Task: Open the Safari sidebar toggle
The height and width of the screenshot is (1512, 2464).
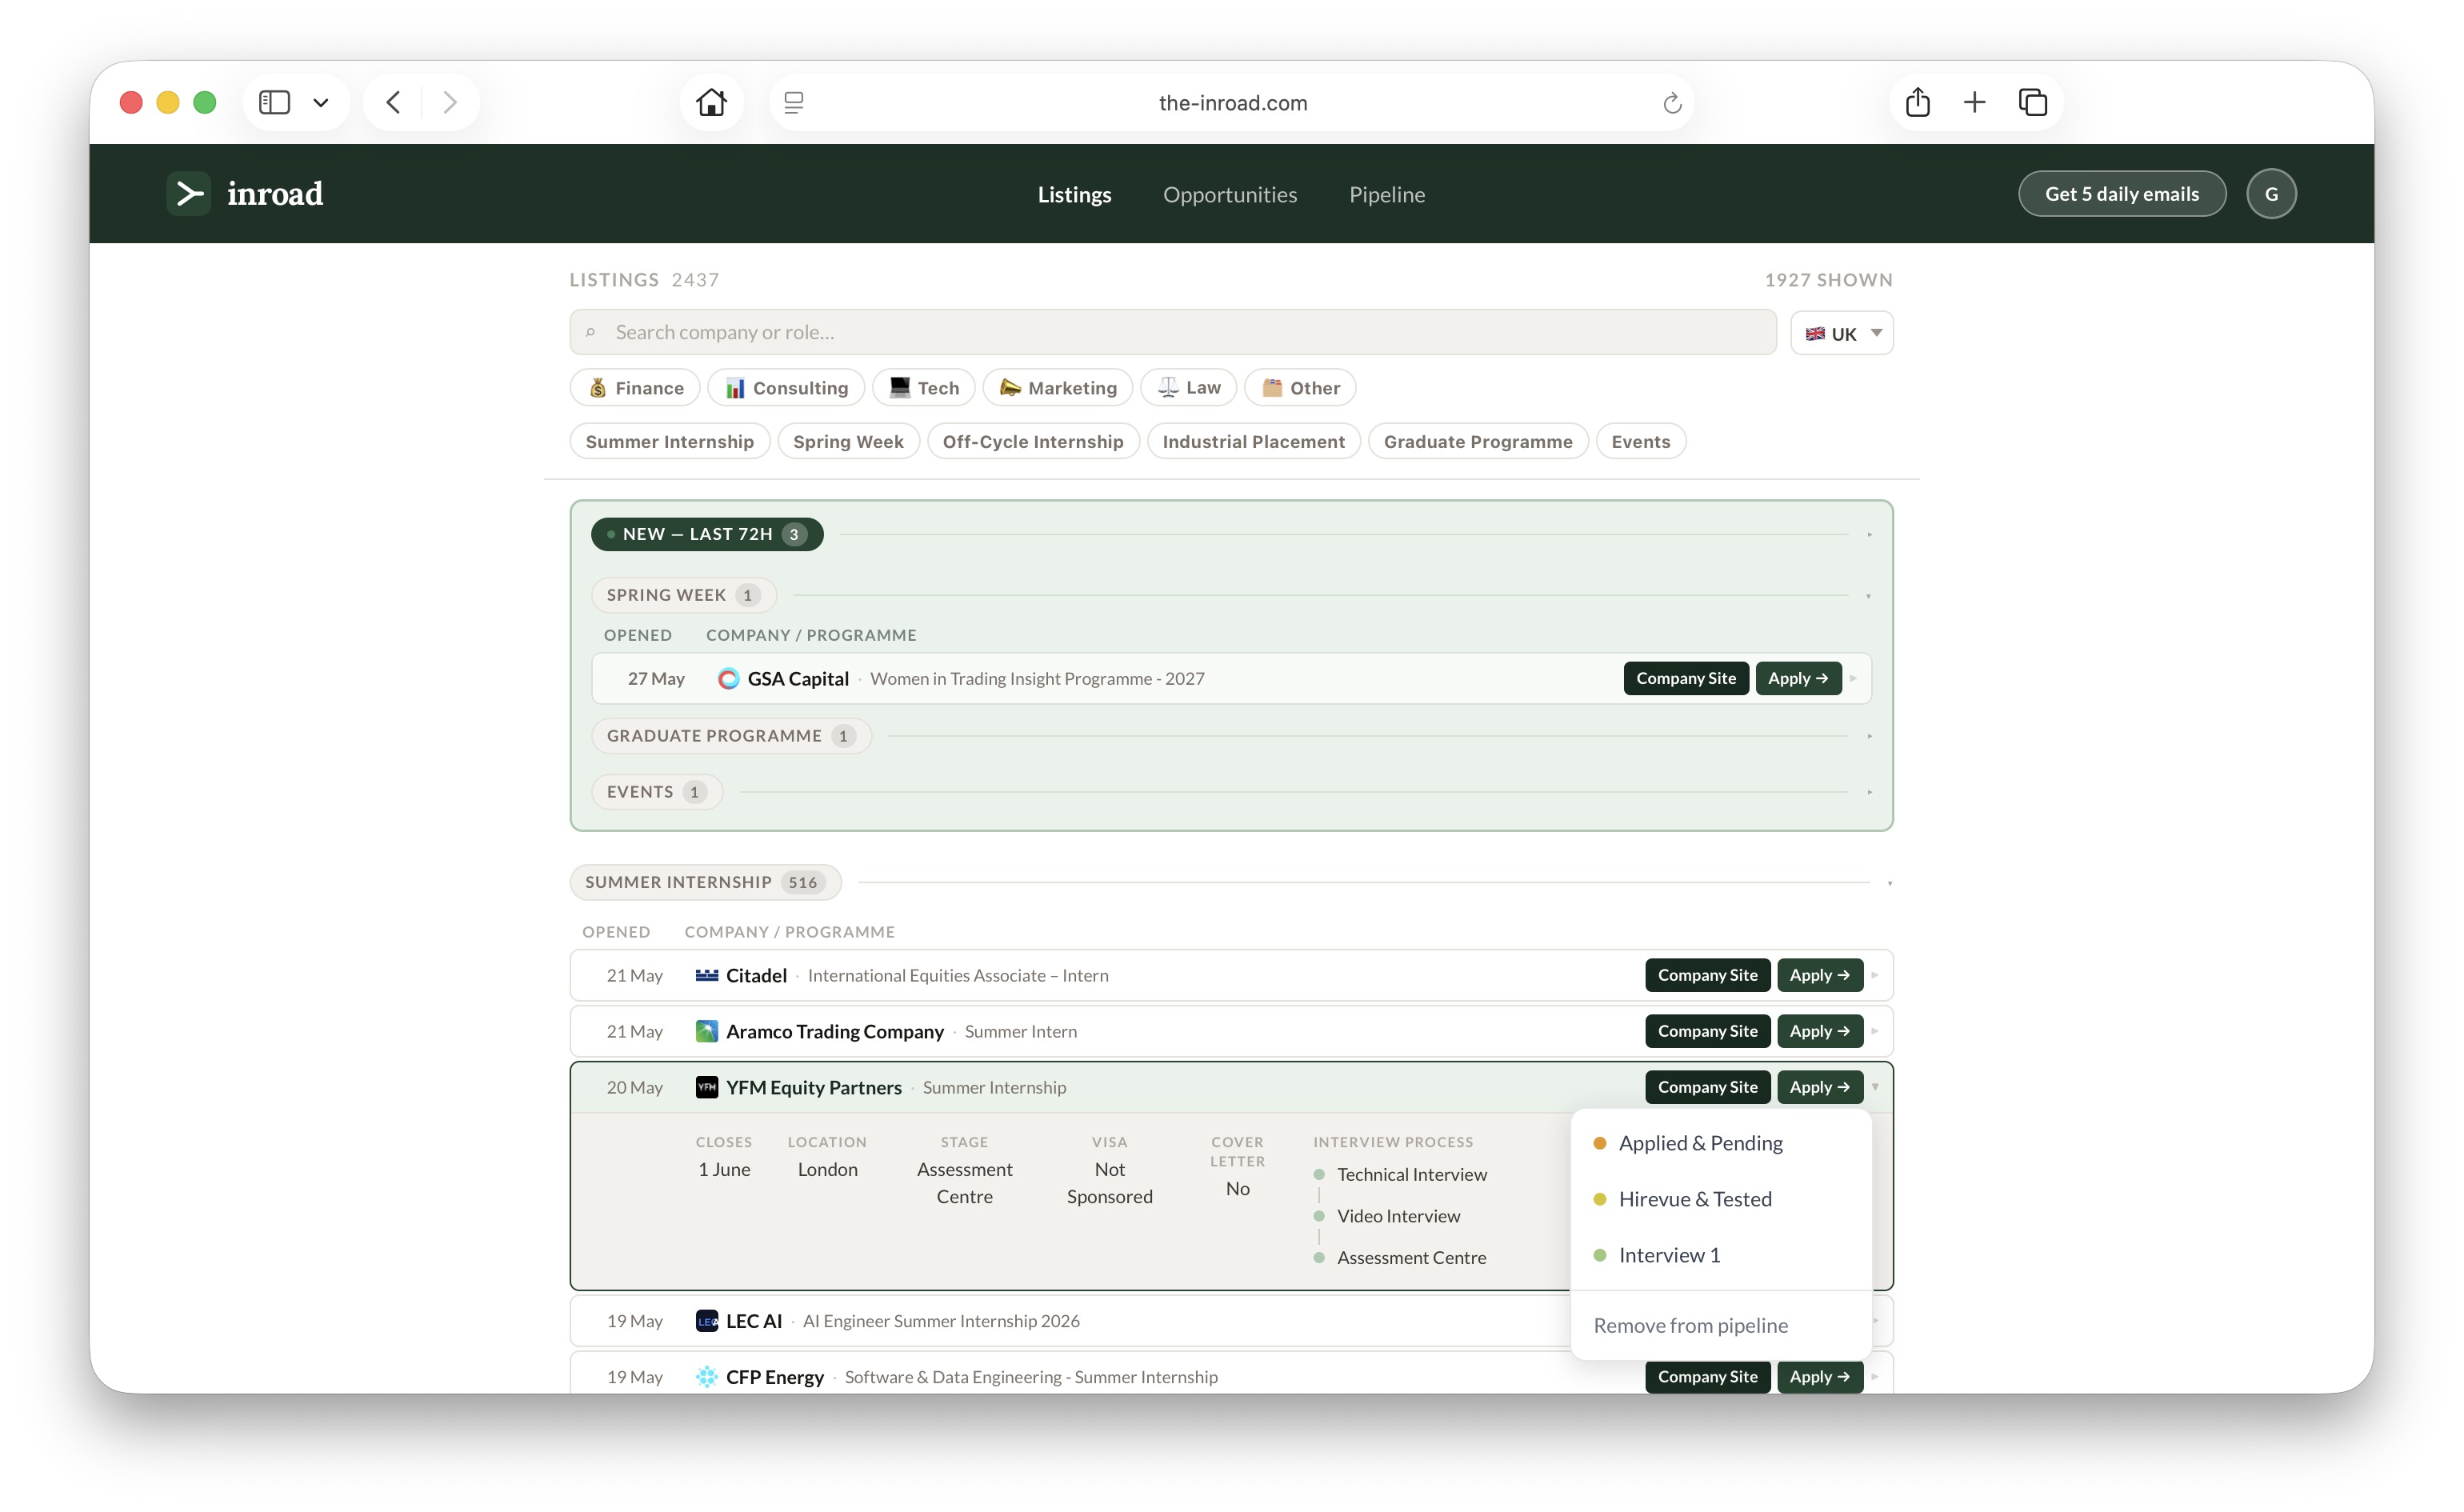Action: point(274,102)
